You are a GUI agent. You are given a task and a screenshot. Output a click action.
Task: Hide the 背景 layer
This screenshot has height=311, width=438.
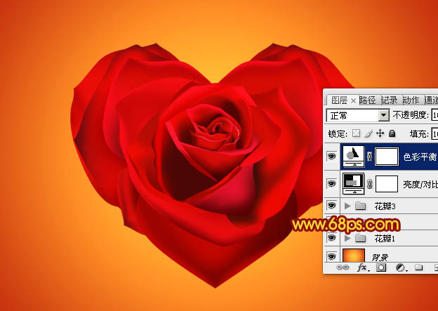click(x=331, y=256)
